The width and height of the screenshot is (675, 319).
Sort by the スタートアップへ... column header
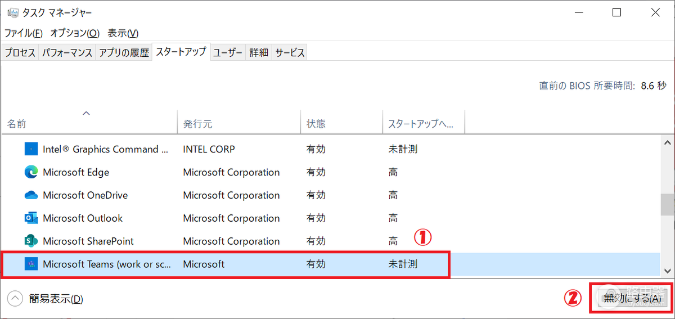point(424,123)
